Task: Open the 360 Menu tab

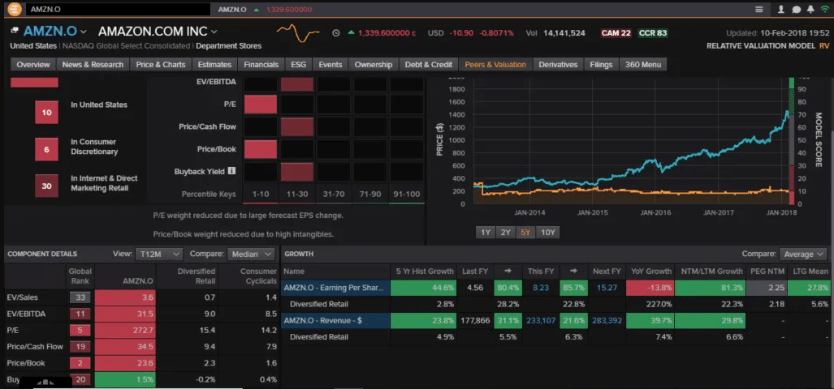Action: (x=643, y=65)
